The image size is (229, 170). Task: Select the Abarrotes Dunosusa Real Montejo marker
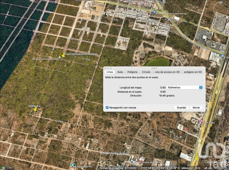(x=154, y=12)
